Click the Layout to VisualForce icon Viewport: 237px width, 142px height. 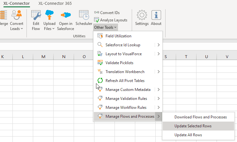[100, 54]
